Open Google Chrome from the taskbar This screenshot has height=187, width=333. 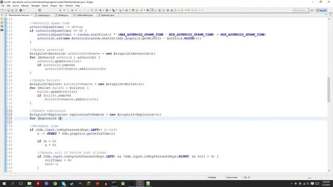pyautogui.click(x=55, y=183)
